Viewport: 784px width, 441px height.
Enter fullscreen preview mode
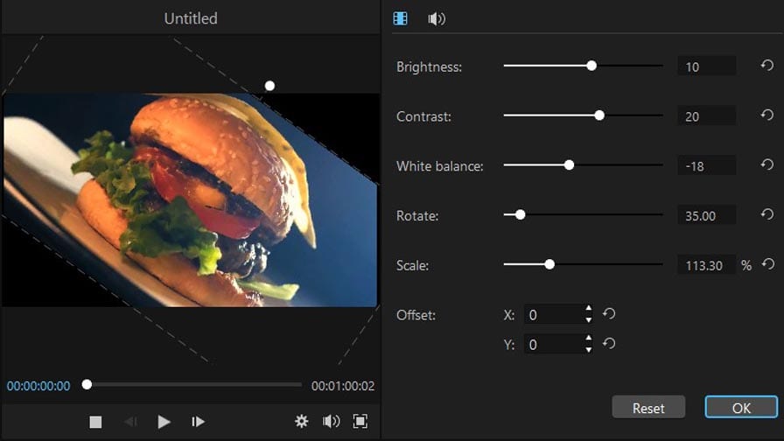[x=360, y=421]
